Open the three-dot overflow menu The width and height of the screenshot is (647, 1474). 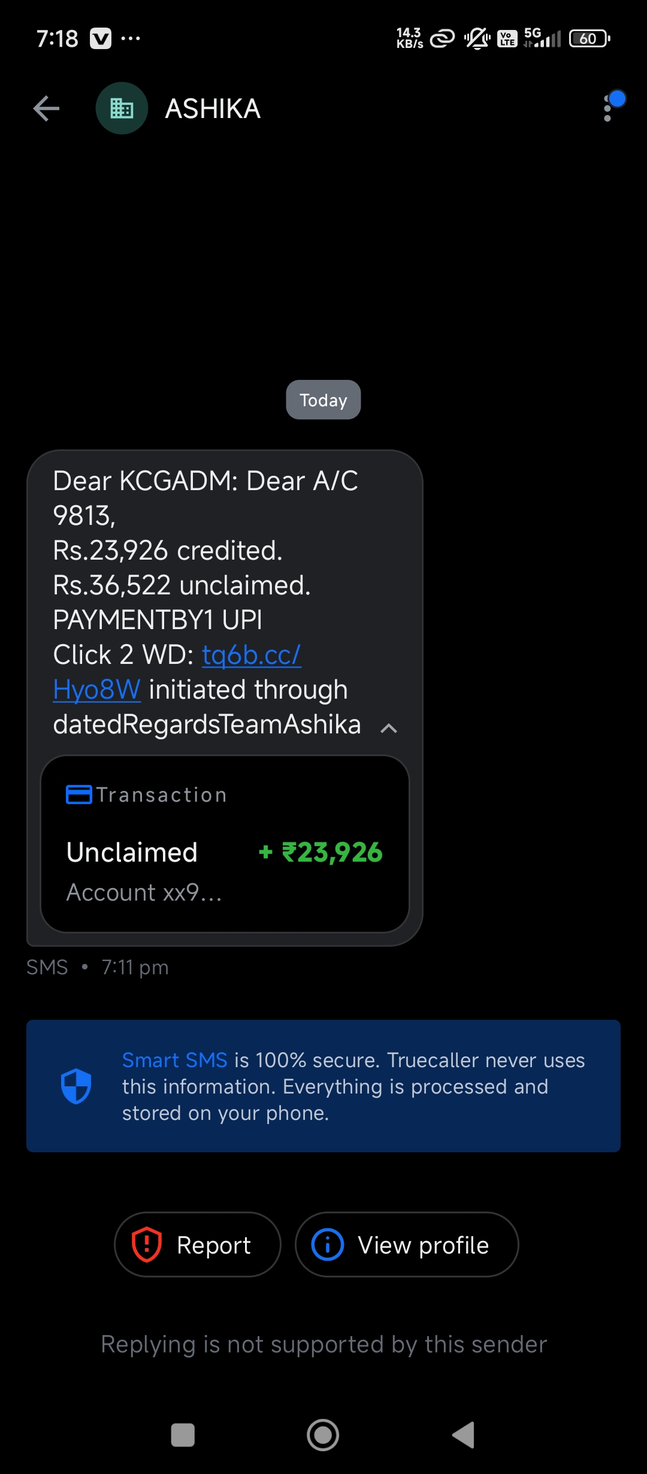608,108
